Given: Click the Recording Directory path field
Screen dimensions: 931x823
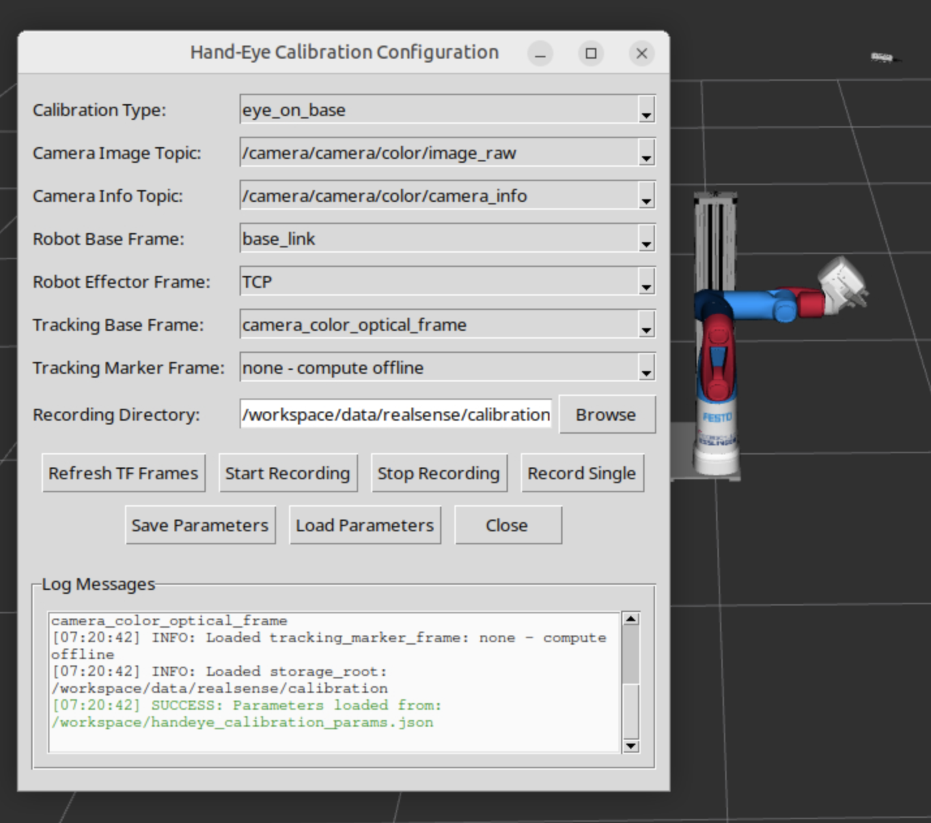Looking at the screenshot, I should pyautogui.click(x=395, y=415).
